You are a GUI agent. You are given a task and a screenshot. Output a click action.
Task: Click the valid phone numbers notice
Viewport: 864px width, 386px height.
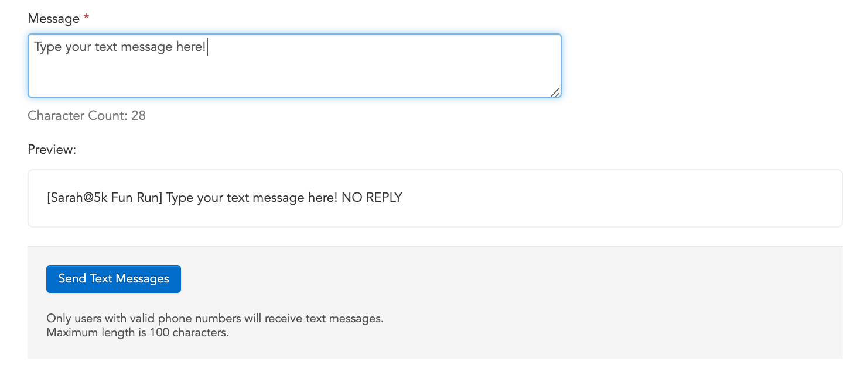coord(215,319)
